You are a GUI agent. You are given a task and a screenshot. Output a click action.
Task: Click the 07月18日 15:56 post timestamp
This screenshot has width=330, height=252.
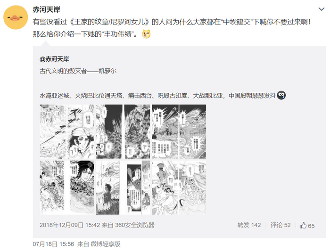pos(53,244)
